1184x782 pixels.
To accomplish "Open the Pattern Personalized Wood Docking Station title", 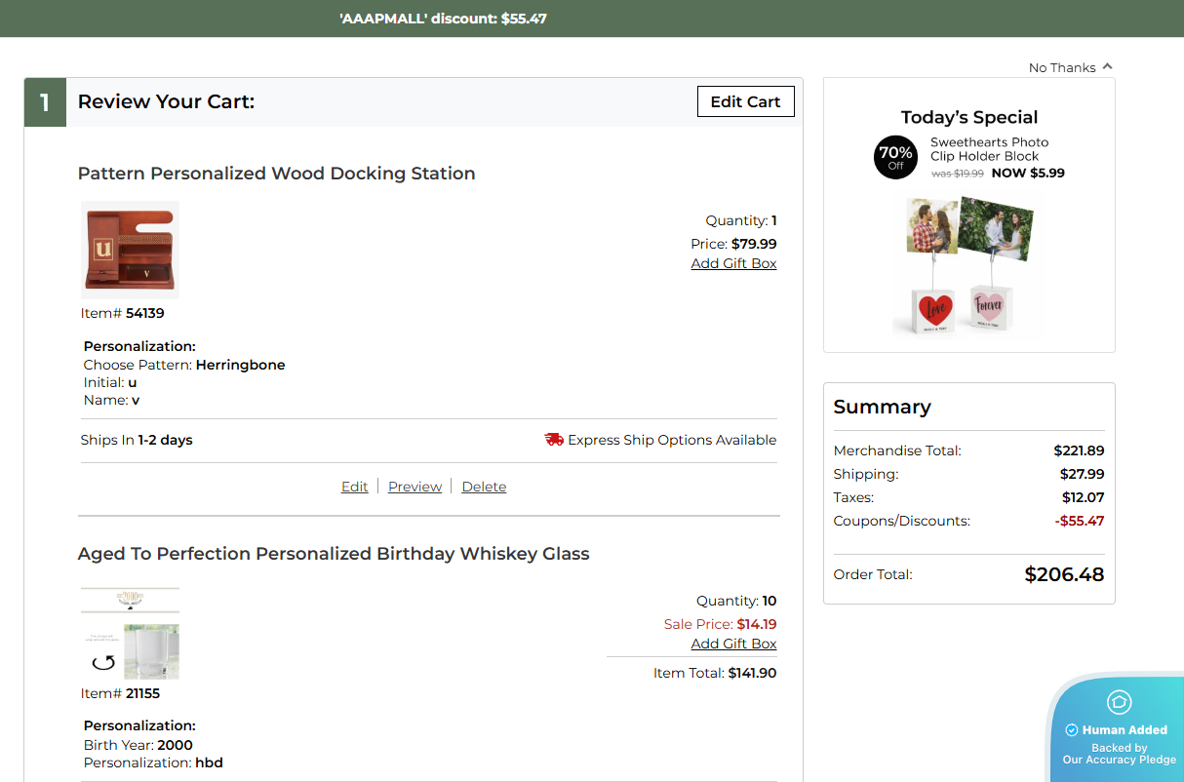I will pyautogui.click(x=276, y=174).
